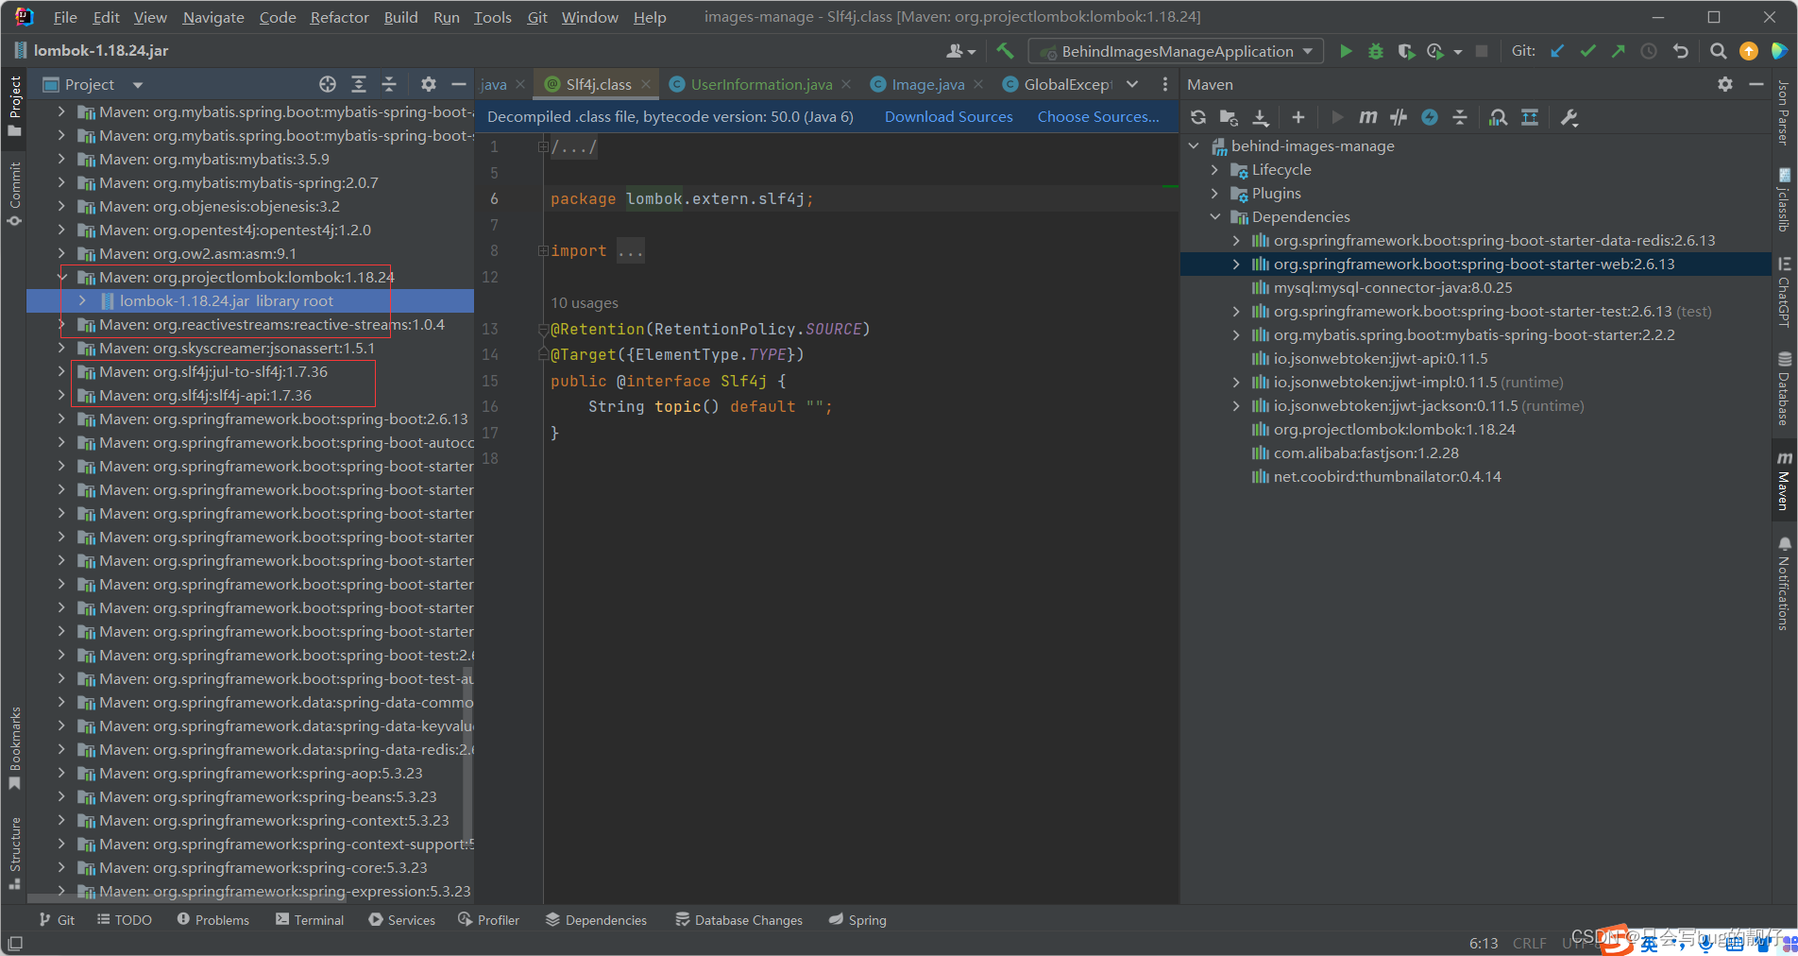This screenshot has height=956, width=1798.
Task: Collapse behind-images-manage Maven project
Action: coord(1194,146)
